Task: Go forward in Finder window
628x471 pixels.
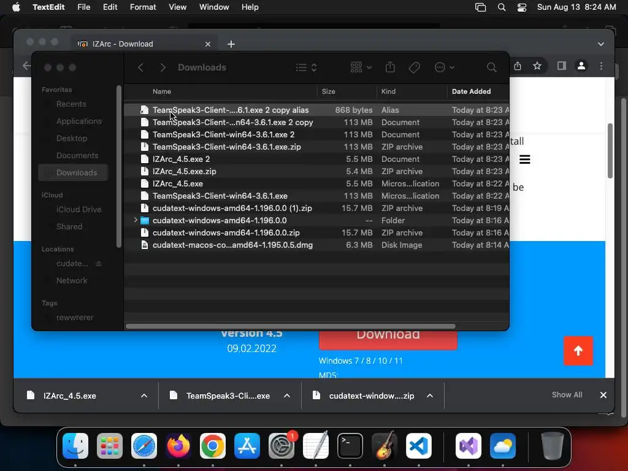Action: (x=163, y=67)
